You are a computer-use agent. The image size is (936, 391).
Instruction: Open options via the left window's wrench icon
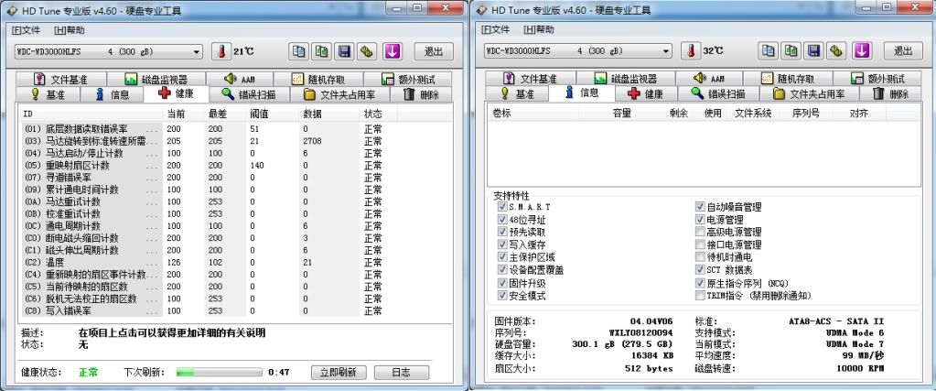[x=368, y=51]
